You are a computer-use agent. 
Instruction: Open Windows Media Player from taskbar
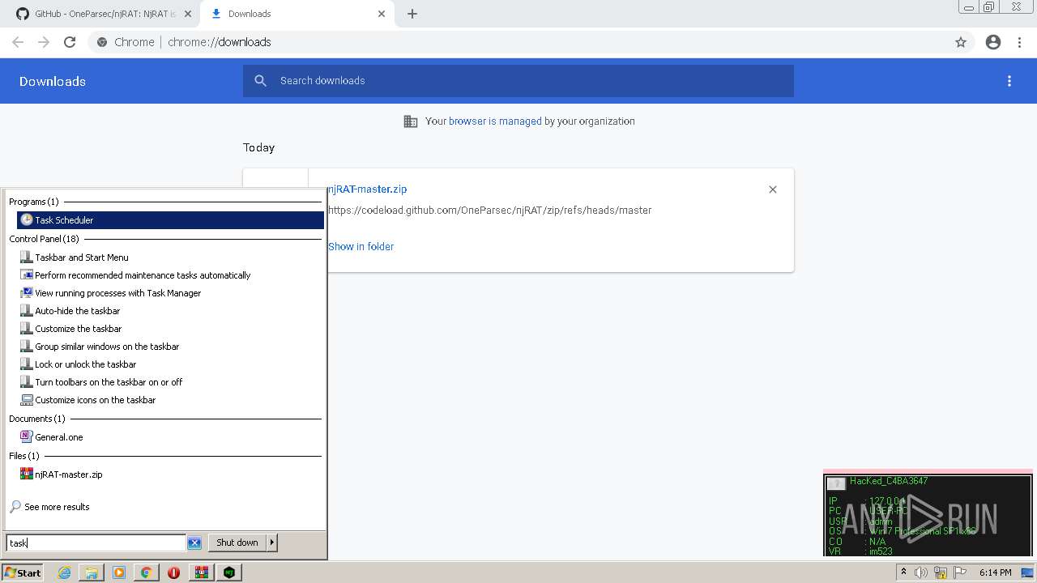[119, 572]
